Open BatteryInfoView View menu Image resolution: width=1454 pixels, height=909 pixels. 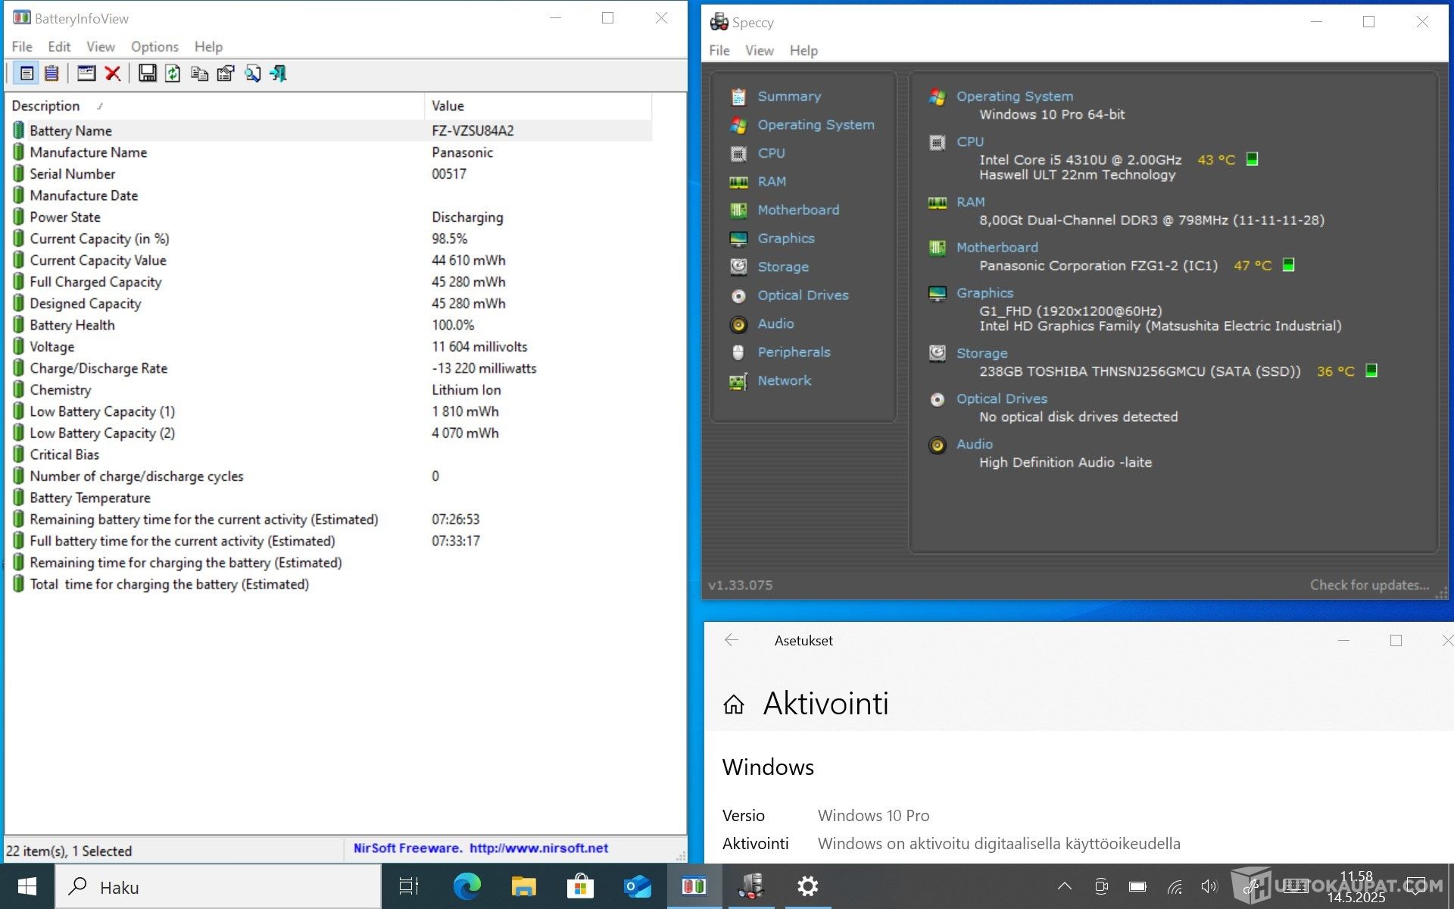pos(100,47)
